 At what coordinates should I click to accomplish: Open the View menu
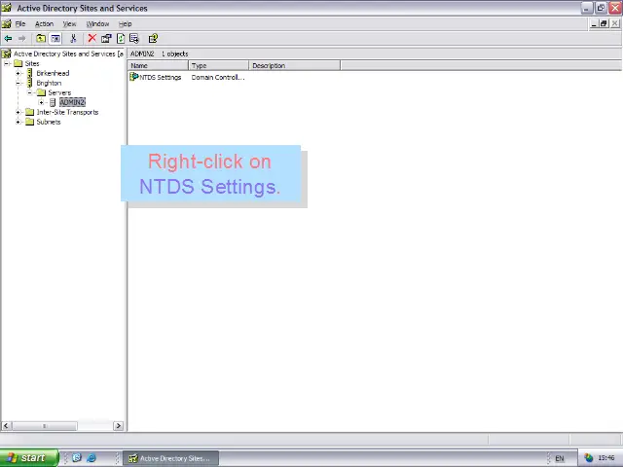69,23
